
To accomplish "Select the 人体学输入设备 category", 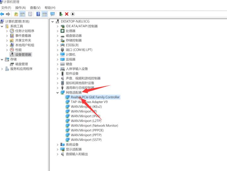I will point(77,69).
